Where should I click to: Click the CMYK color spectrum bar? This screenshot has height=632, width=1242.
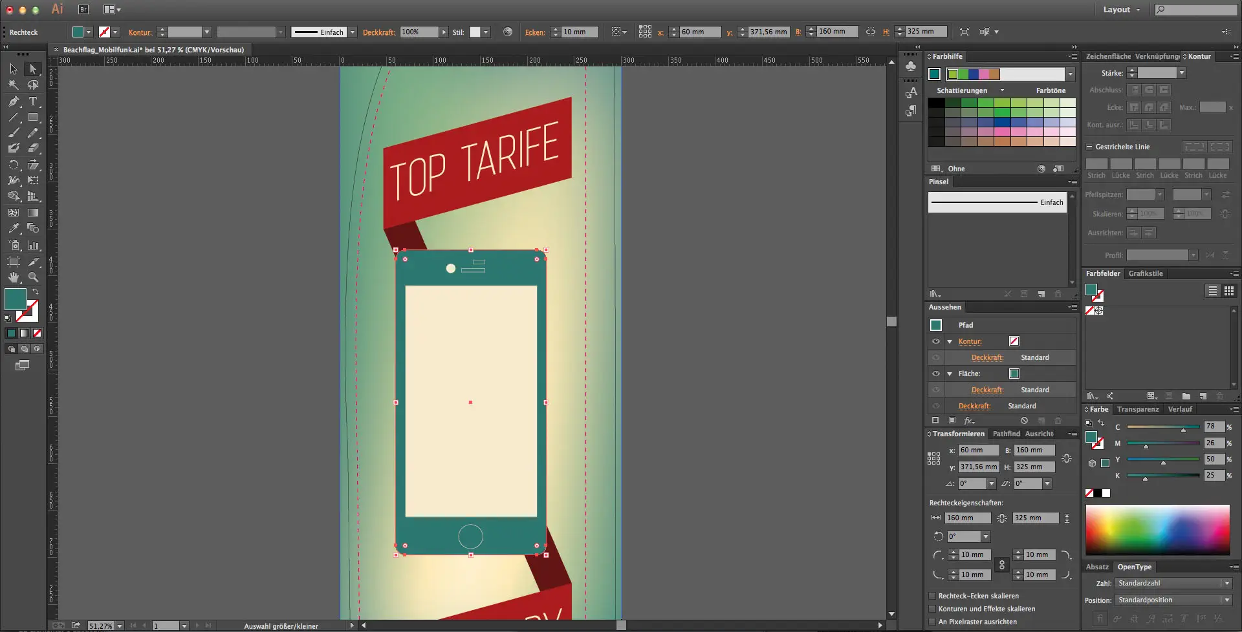(x=1157, y=529)
